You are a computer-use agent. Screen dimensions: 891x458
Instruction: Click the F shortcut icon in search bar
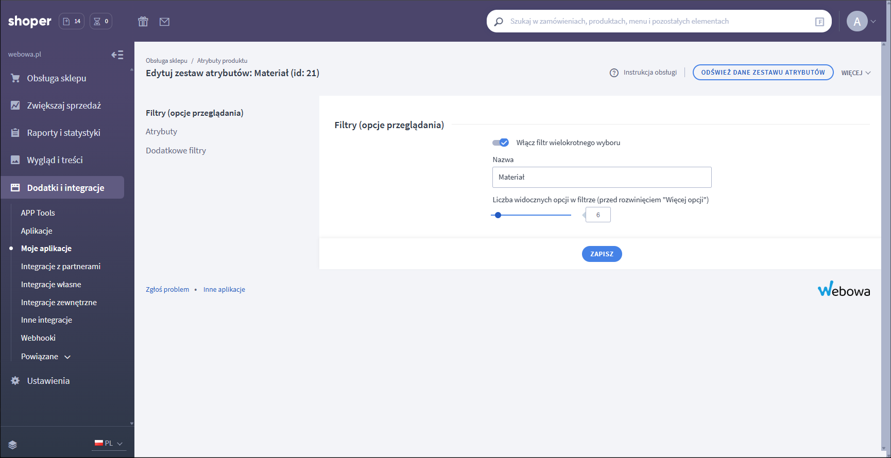(x=819, y=22)
